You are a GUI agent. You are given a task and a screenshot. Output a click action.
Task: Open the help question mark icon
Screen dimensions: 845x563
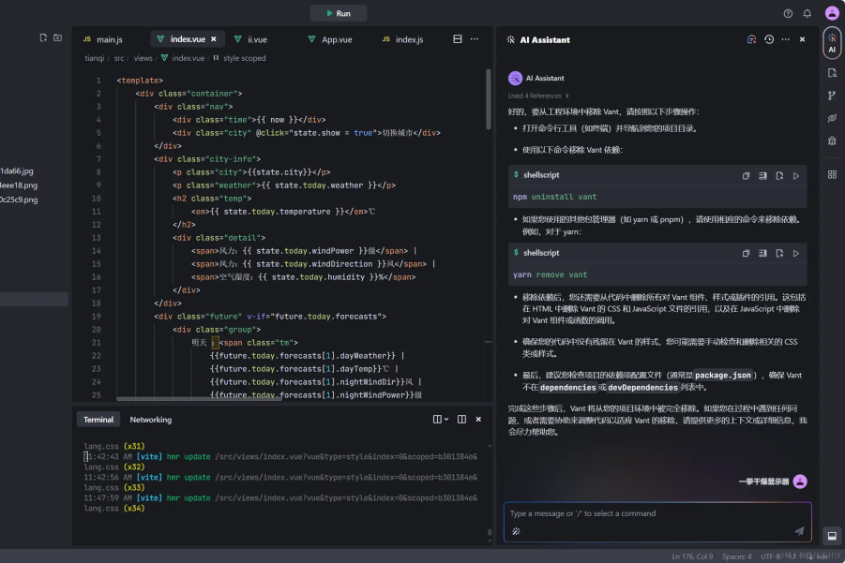point(788,13)
